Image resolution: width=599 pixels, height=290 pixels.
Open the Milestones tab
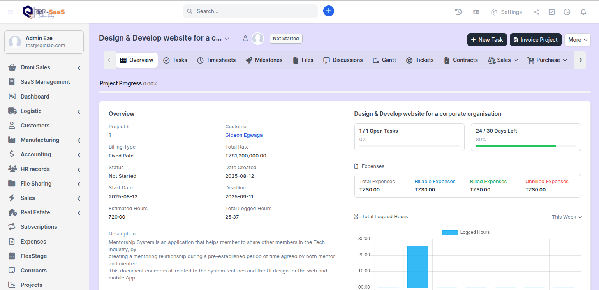(264, 60)
